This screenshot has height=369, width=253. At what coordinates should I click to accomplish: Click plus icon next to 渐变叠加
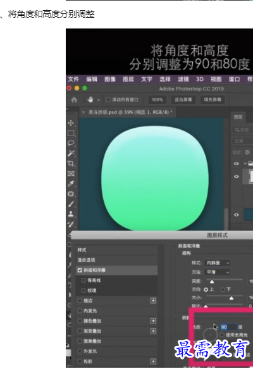tap(153, 331)
